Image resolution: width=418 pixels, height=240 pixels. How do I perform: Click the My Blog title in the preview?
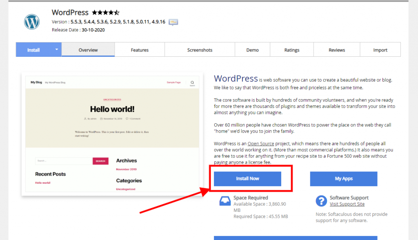pyautogui.click(x=36, y=82)
